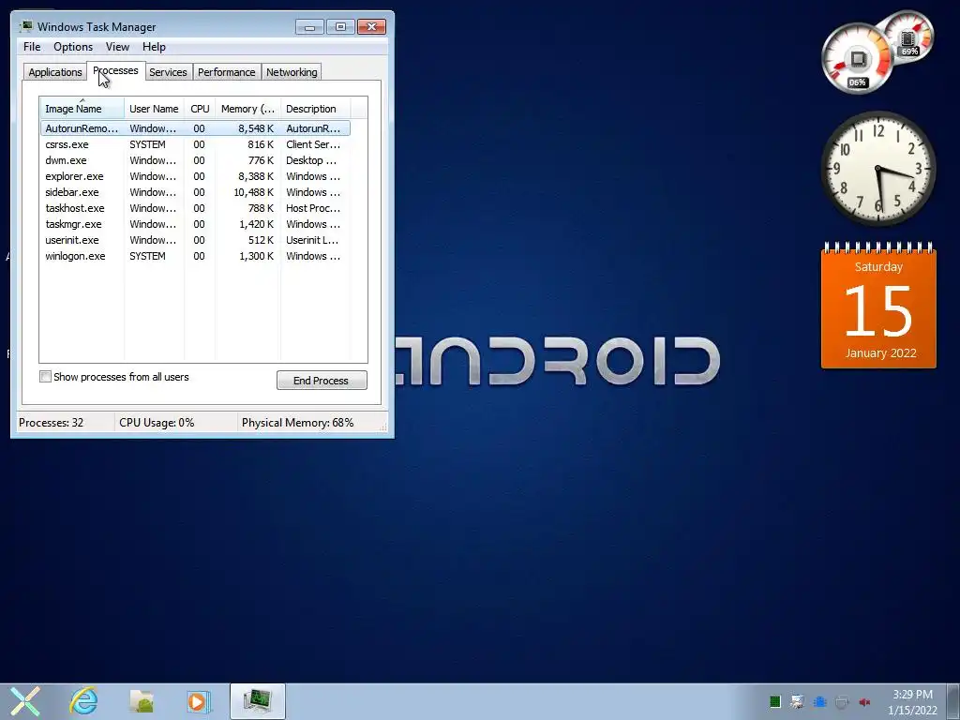Viewport: 960px width, 720px height.
Task: Click Processes: 32 in status bar
Action: [51, 423]
